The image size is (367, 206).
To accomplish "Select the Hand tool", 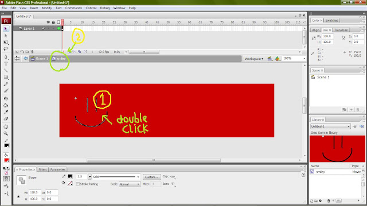I will pos(6,127).
